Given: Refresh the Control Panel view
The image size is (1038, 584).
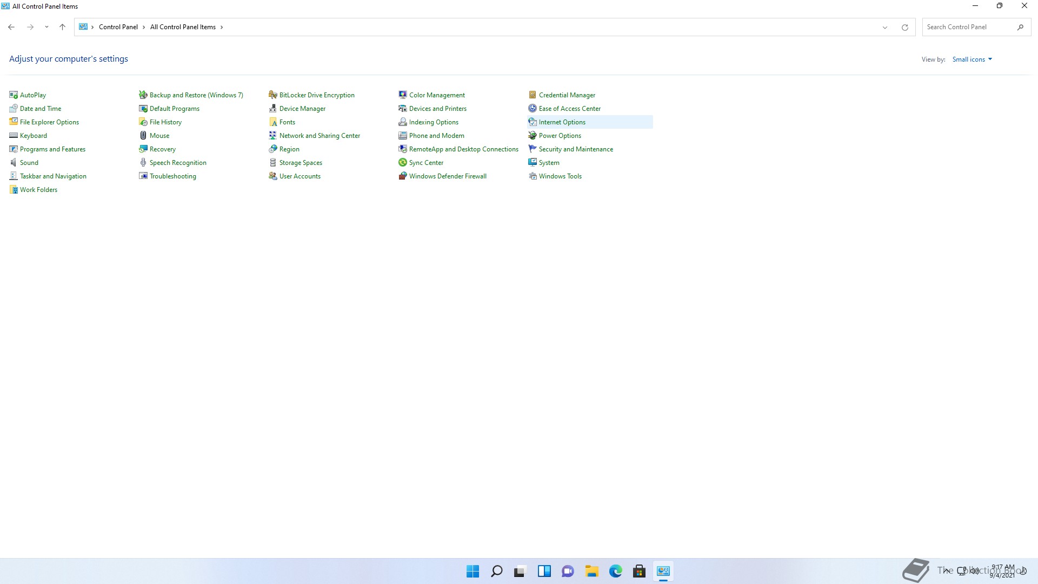Looking at the screenshot, I should (x=905, y=27).
